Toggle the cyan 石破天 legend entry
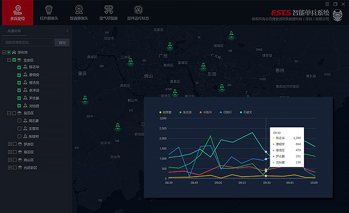The height and width of the screenshot is (213, 349). click(246, 112)
